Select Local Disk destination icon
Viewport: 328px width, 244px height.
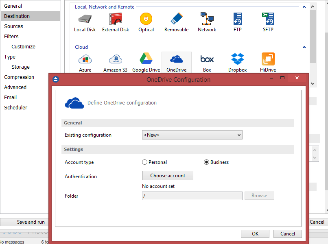pos(85,22)
